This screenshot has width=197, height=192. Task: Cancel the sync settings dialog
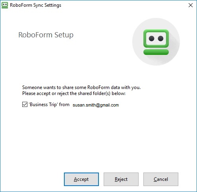161,179
